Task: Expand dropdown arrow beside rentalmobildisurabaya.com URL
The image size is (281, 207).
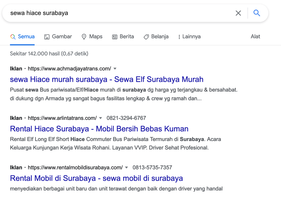Action: (x=126, y=168)
